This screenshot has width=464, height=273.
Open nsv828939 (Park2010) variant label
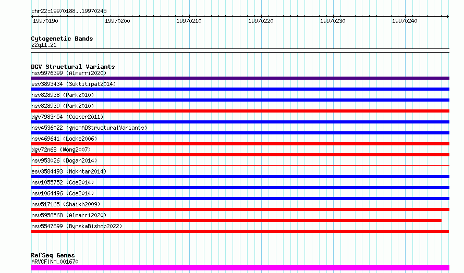click(63, 106)
